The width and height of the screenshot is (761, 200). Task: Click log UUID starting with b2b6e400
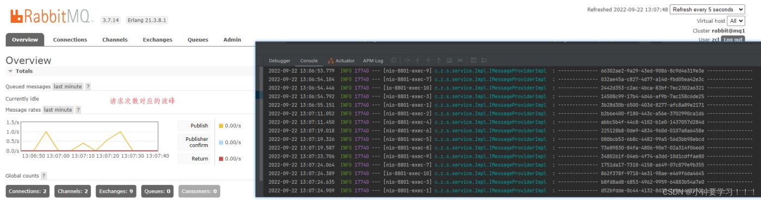[x=652, y=113]
